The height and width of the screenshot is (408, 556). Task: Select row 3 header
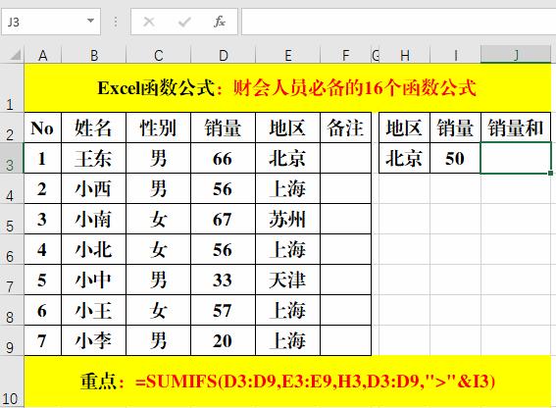click(12, 158)
